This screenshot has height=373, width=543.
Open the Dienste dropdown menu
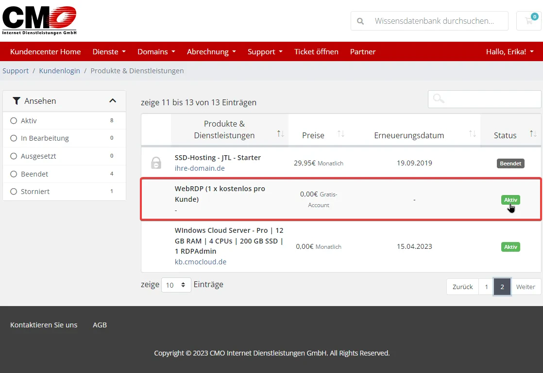[x=109, y=51]
